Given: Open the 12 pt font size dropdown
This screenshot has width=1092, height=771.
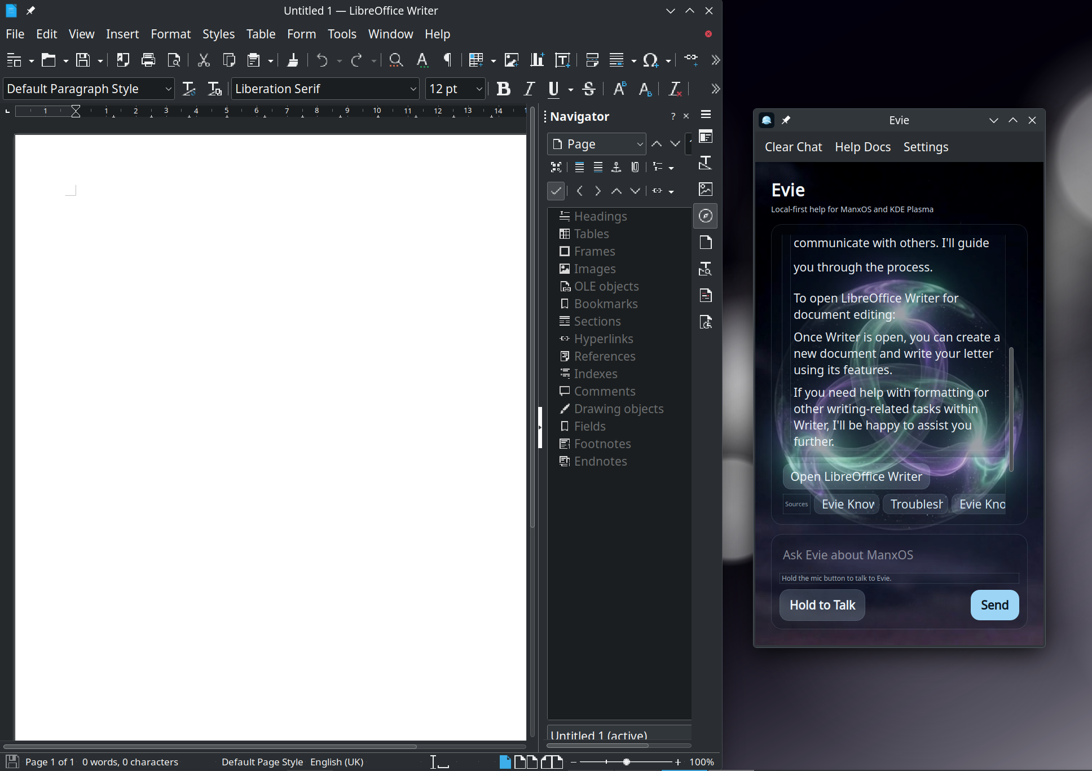Looking at the screenshot, I should 479,89.
